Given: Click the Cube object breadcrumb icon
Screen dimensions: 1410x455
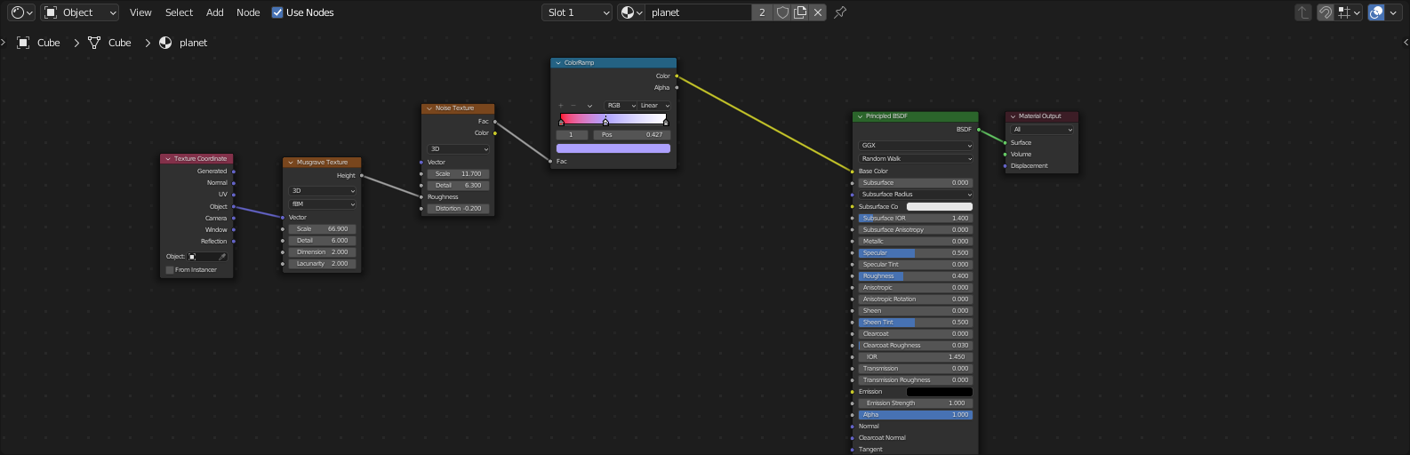Looking at the screenshot, I should pos(24,43).
